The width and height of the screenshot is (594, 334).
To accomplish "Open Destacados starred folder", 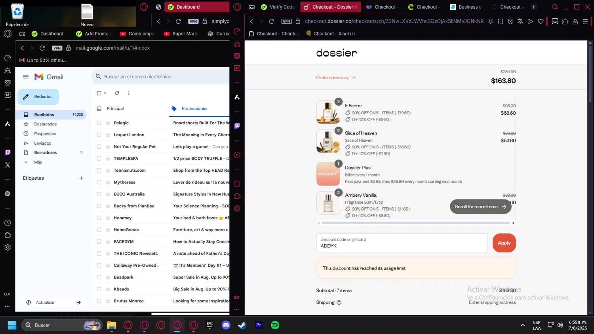I will click(45, 124).
